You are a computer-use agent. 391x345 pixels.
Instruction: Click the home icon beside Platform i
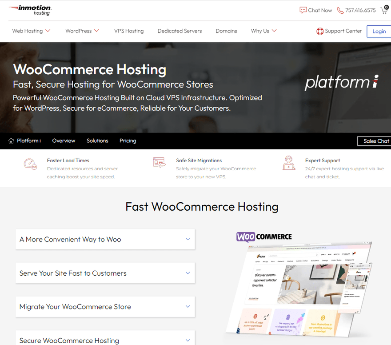coord(11,140)
